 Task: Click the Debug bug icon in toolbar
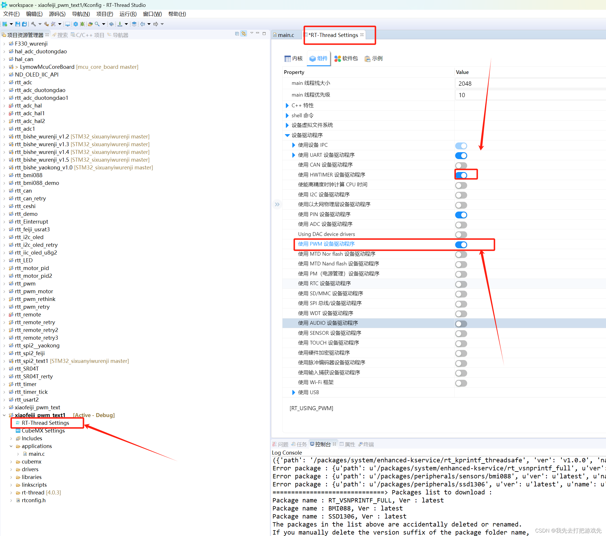pyautogui.click(x=82, y=24)
